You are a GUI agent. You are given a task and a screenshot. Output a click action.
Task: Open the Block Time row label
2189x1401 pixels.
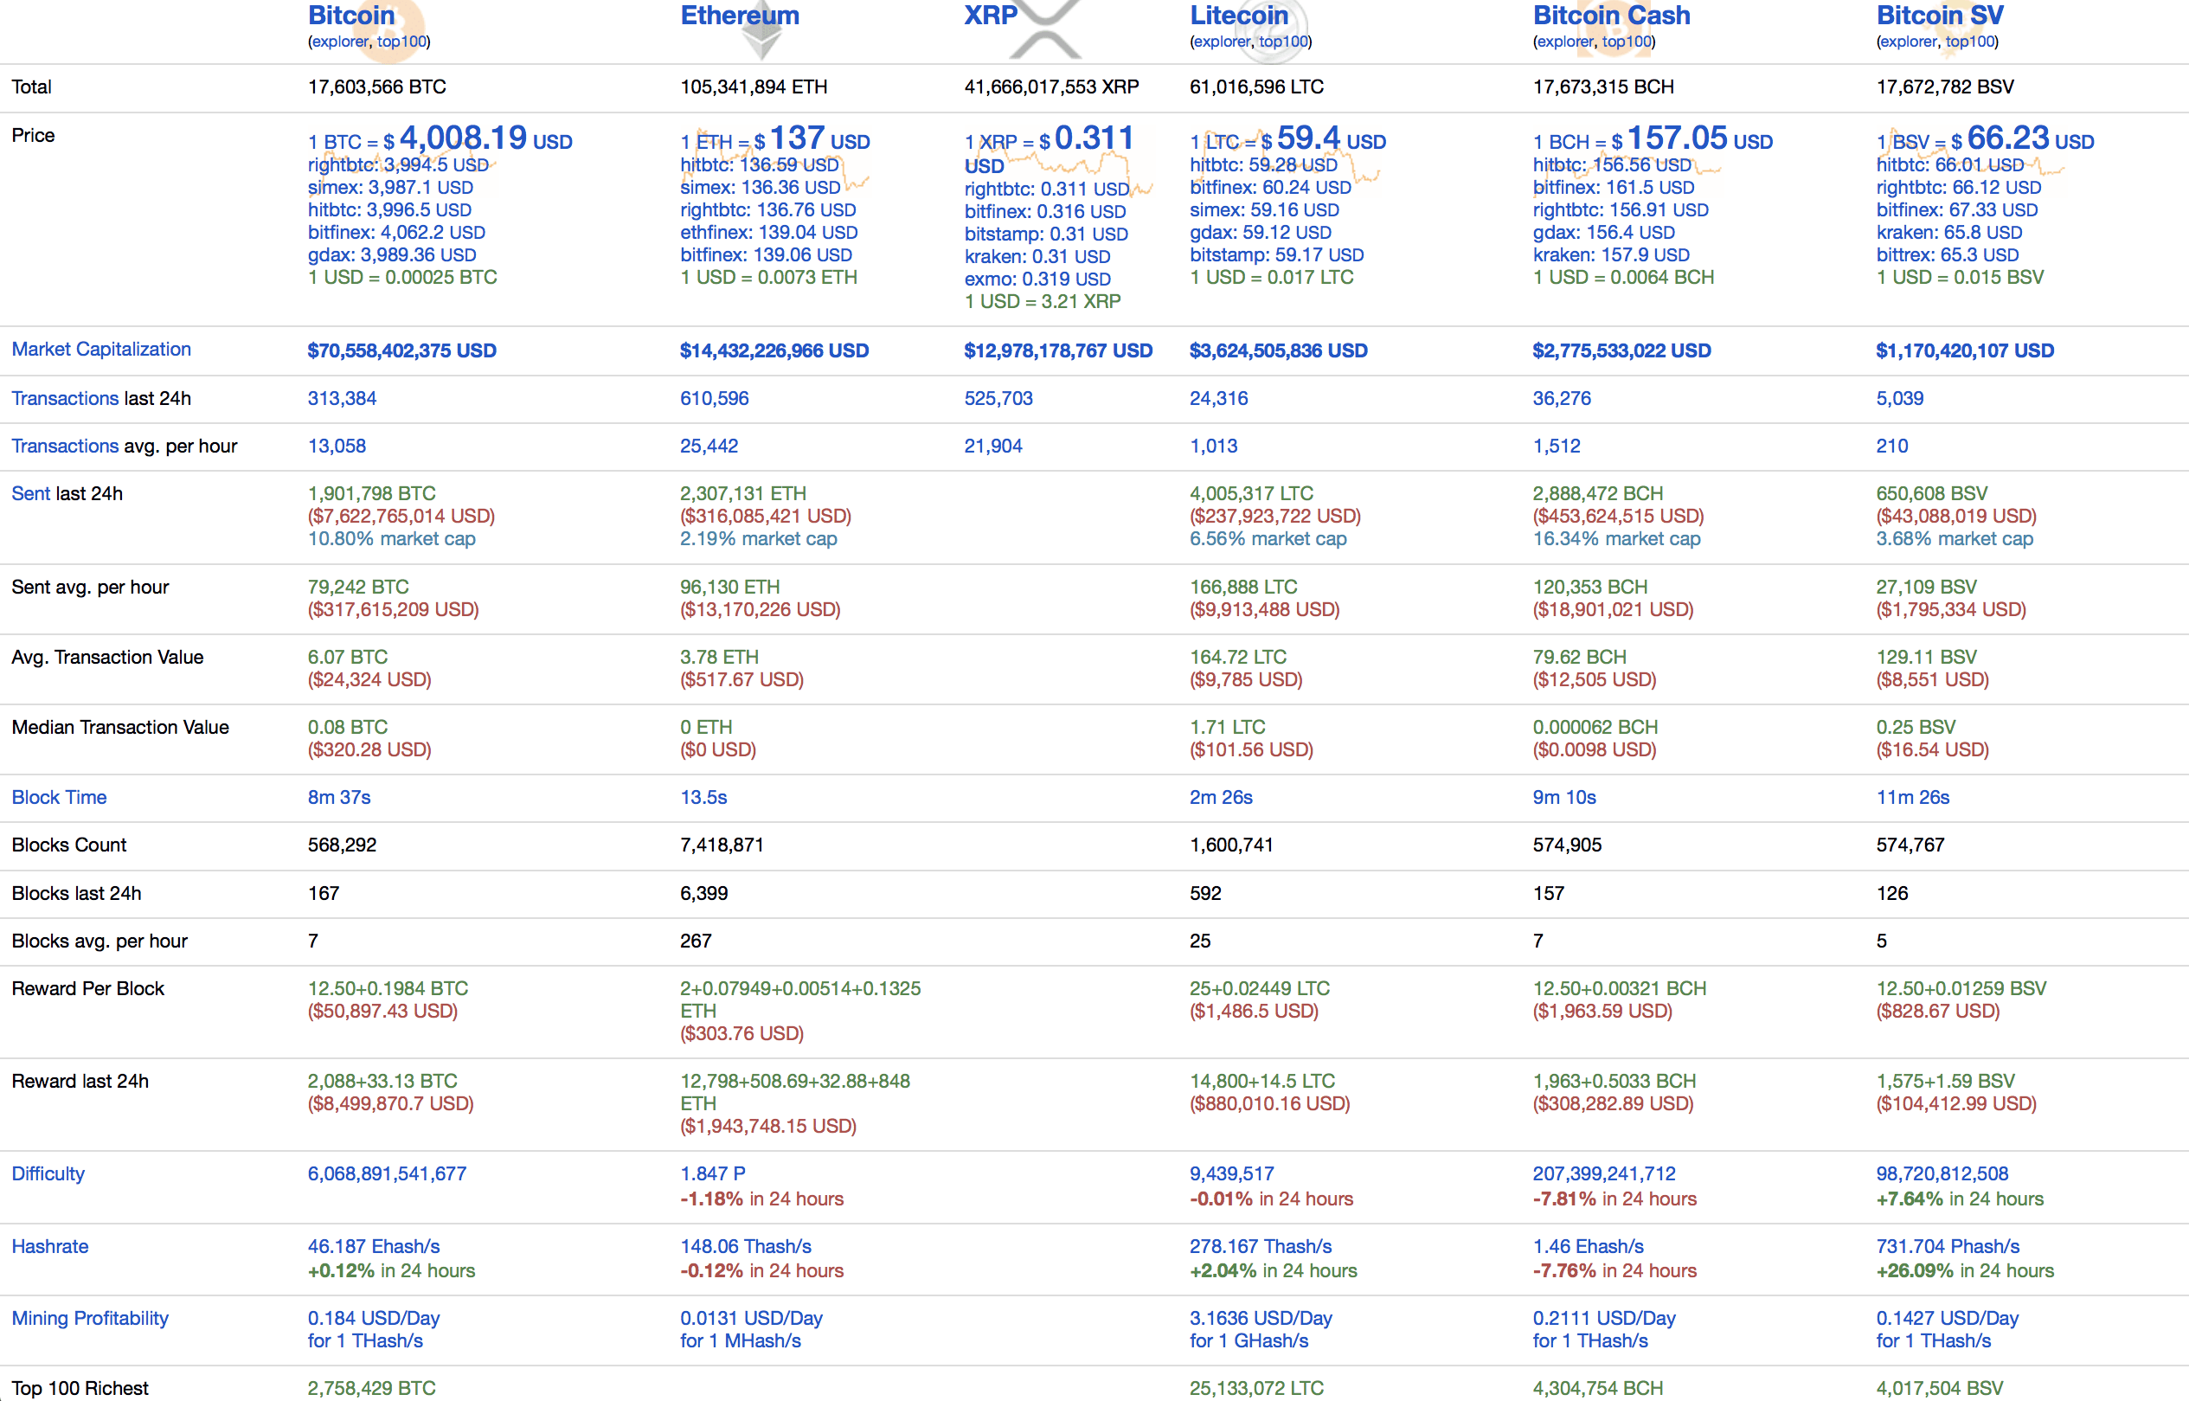(59, 797)
